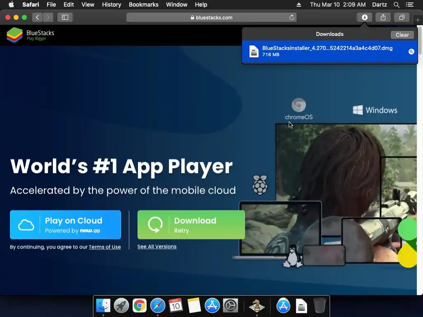Show all tabs overview button

pyautogui.click(x=402, y=17)
